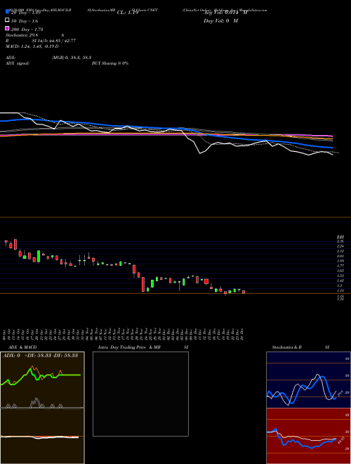Click the 'Intra Day Trading Price & MR' title

click(x=129, y=347)
